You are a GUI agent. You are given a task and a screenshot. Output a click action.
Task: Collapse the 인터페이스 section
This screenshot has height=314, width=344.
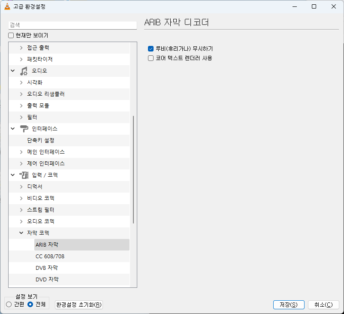pos(13,129)
